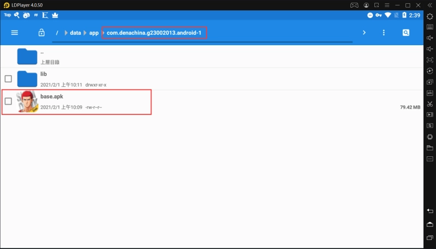
Task: Go to parent directory (..) folder
Action: click(x=27, y=56)
